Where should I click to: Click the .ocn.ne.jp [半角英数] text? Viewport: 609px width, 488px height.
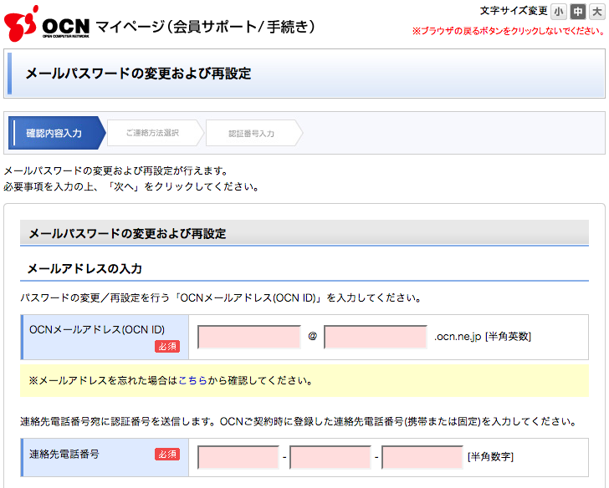point(483,336)
